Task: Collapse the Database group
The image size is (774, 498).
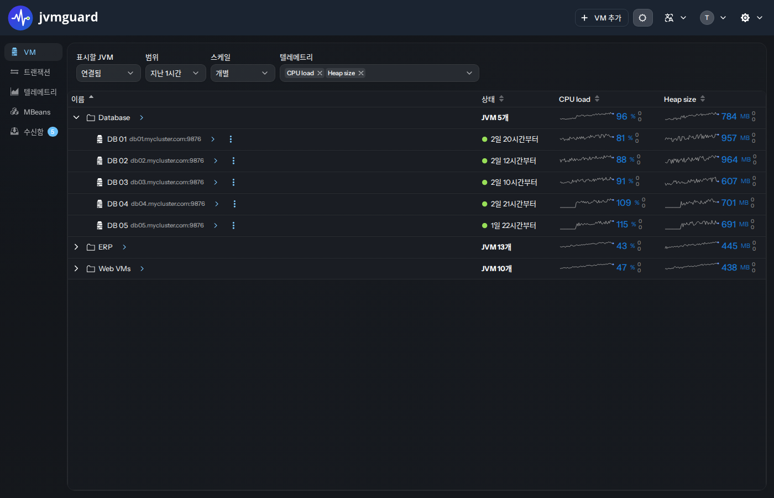Action: pos(76,117)
